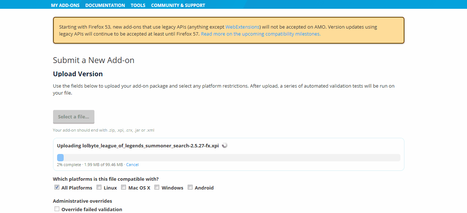Click the Select a file button
Viewport: 467px width, 213px height.
(74, 117)
